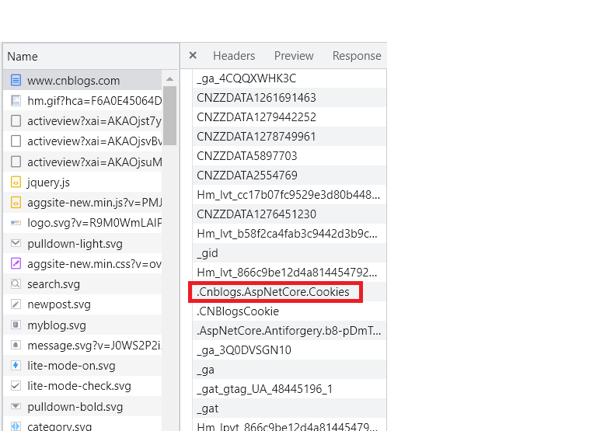Click the search.svg magnifier icon
The width and height of the screenshot is (614, 431).
[16, 284]
